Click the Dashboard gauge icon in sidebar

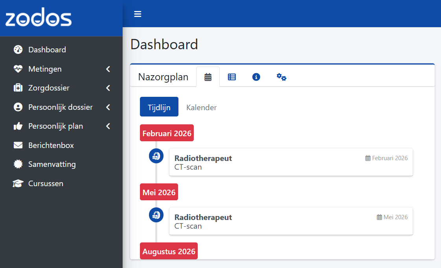[x=18, y=50]
